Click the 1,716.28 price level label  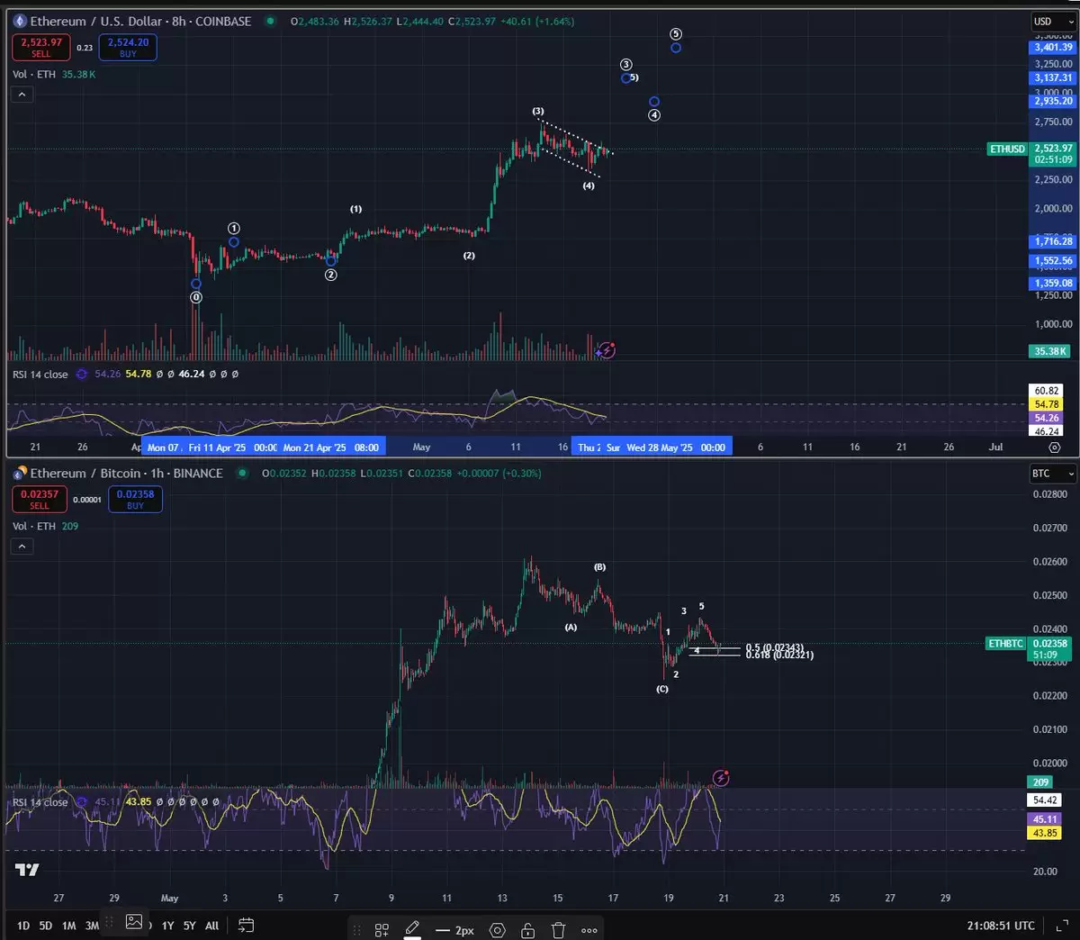1053,241
